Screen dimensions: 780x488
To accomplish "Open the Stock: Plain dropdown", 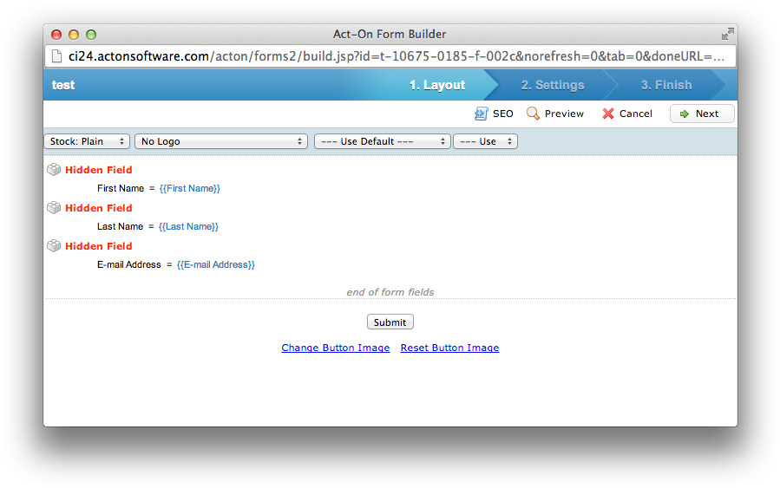I will pos(87,141).
